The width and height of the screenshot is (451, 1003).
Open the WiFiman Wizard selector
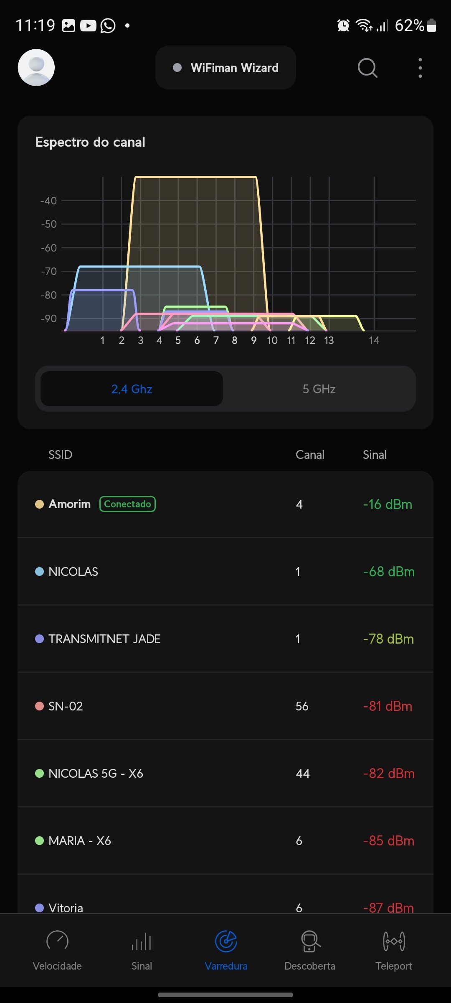click(225, 68)
